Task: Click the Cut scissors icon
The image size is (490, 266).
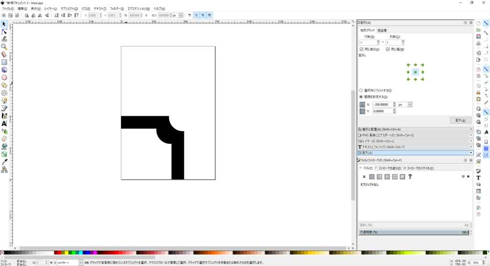Action: 479,93
